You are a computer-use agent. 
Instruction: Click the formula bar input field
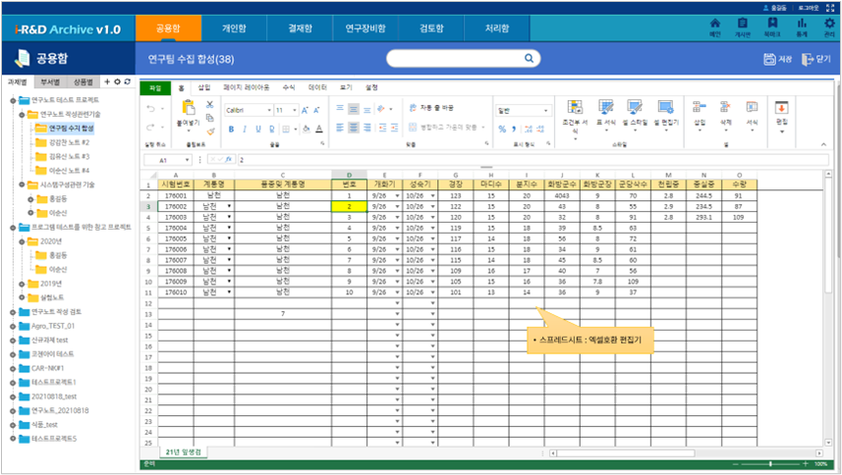(x=533, y=160)
